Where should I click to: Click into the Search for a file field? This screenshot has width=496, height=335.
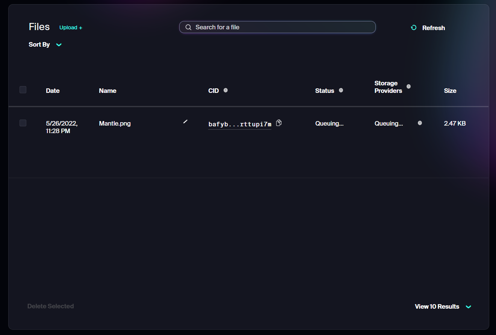pyautogui.click(x=282, y=27)
